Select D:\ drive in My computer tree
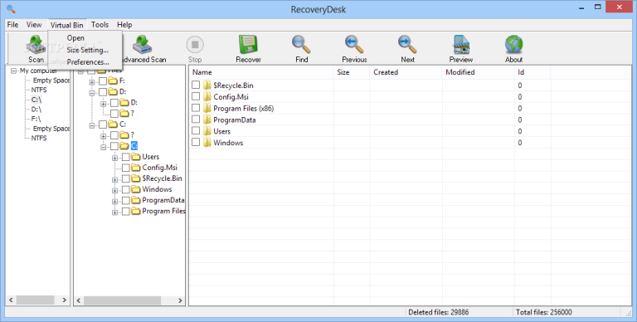This screenshot has width=637, height=322. pyautogui.click(x=36, y=110)
